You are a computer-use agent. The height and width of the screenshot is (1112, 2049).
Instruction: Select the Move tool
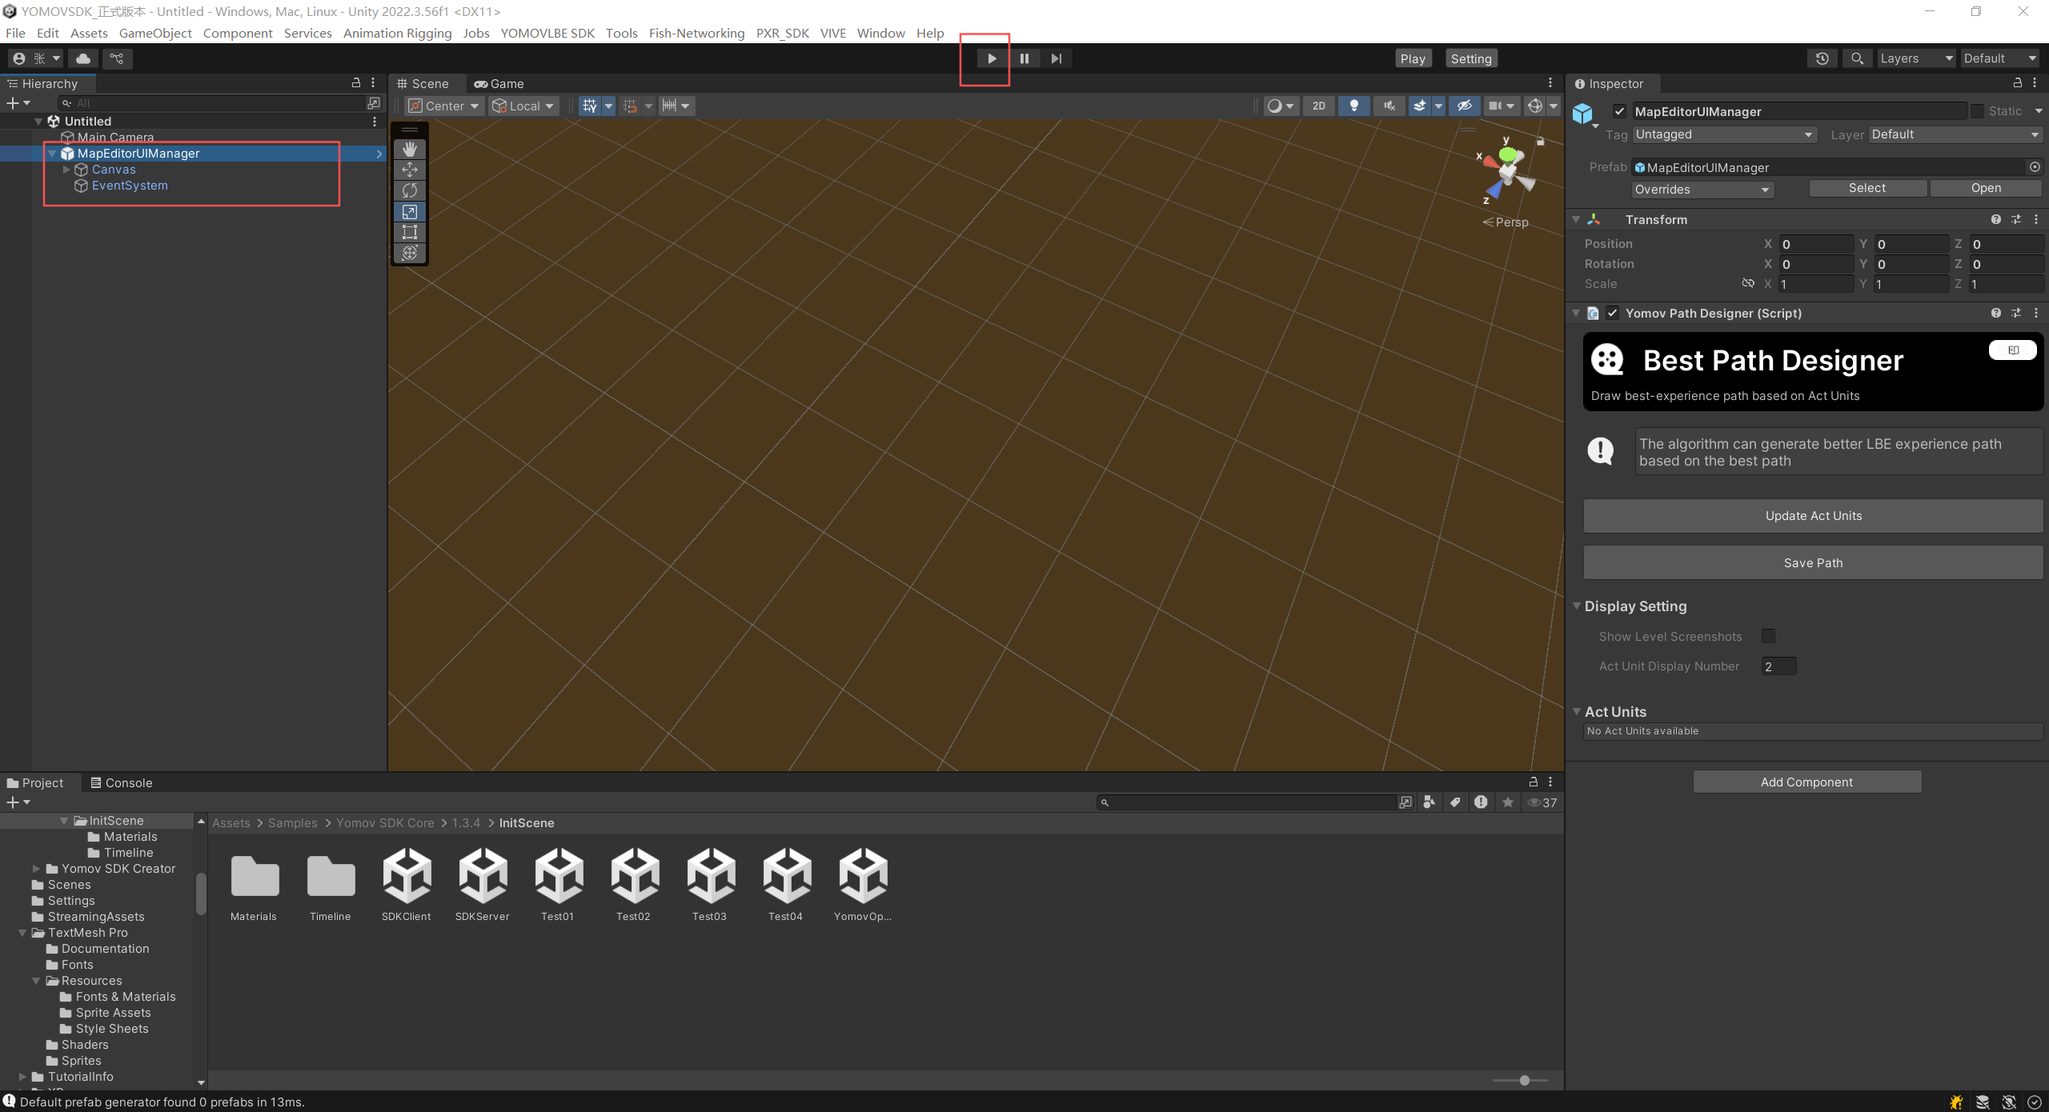tap(410, 170)
